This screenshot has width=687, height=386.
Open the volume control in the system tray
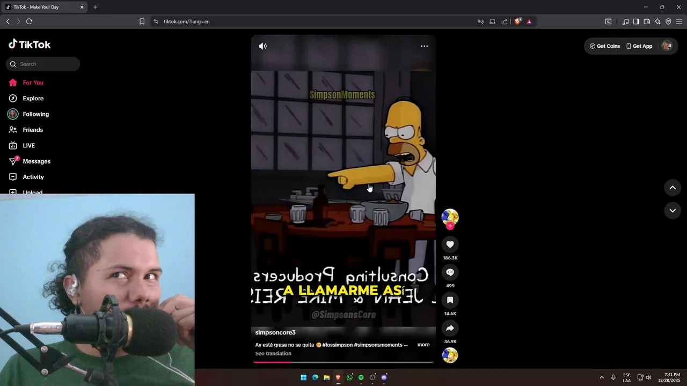click(648, 377)
